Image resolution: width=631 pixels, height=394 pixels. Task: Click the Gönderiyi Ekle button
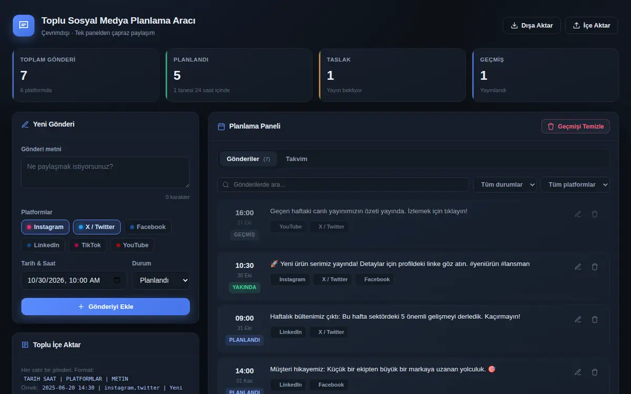(x=105, y=307)
